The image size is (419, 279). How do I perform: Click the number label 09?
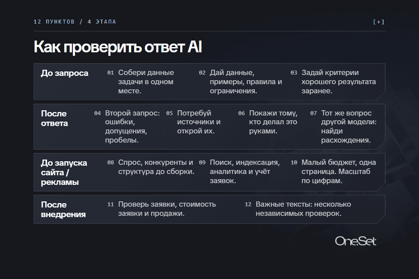click(202, 162)
